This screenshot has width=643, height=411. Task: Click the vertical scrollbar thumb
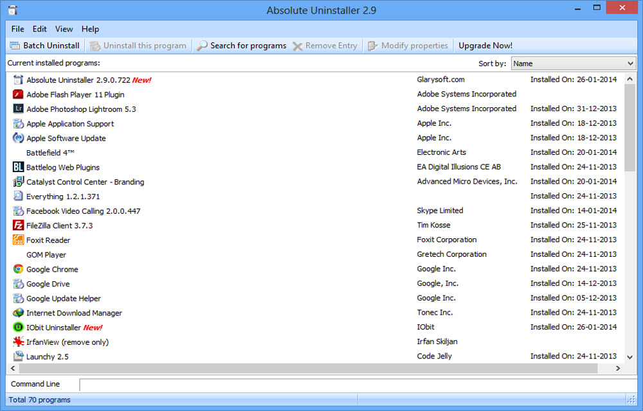(x=630, y=128)
